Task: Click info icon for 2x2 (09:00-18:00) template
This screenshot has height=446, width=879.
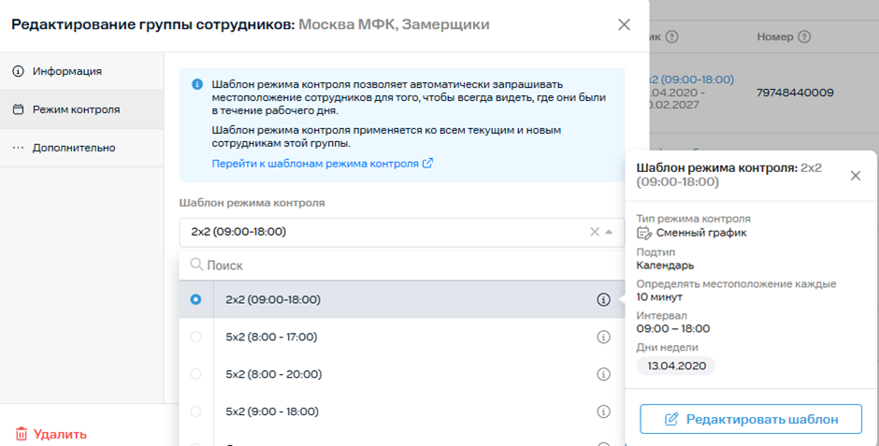Action: 603,300
